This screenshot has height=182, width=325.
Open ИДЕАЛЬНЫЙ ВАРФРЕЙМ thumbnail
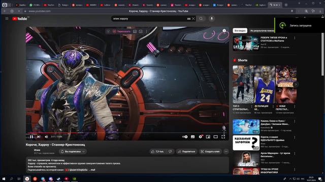click(x=246, y=143)
